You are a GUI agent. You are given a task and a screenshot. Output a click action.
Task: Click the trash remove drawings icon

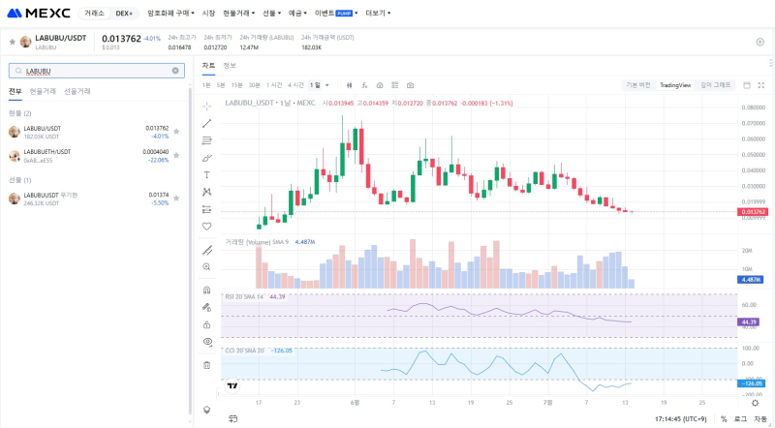click(x=207, y=365)
